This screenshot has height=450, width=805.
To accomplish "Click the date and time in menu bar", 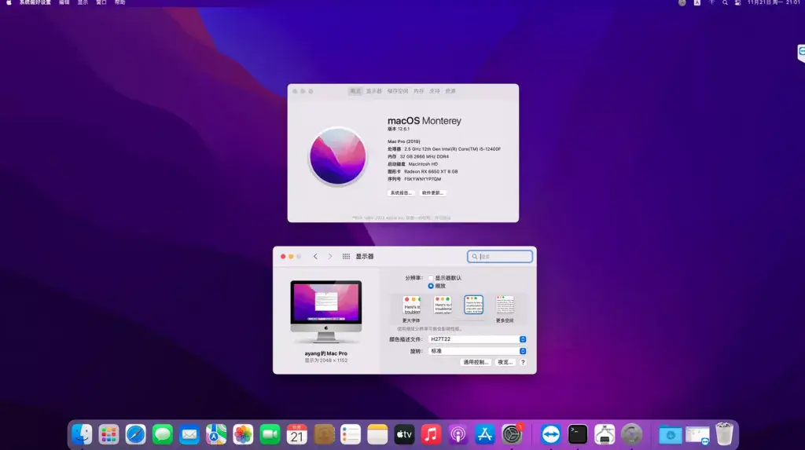I will (x=774, y=2).
